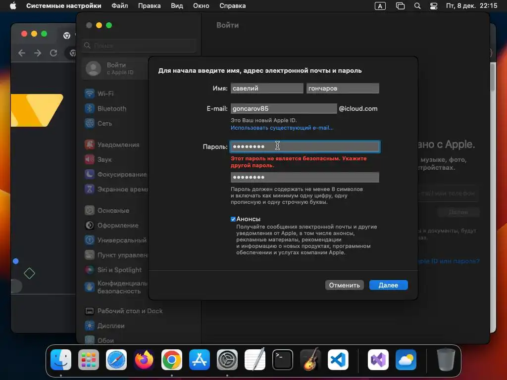Open Launchpad in the Dock

pyautogui.click(x=89, y=360)
